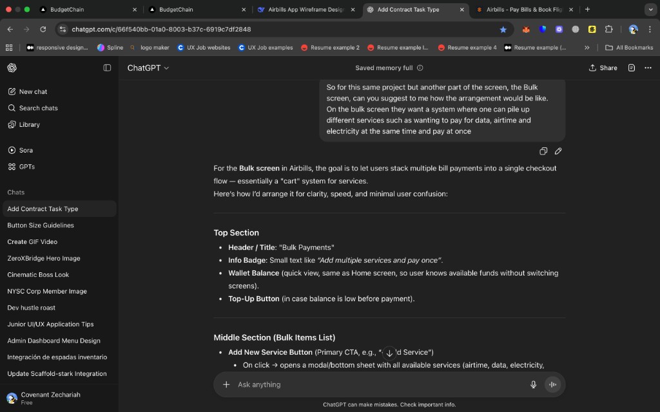Open the apps grid in bookmarks bar
This screenshot has height=412, width=660.
tap(9, 48)
